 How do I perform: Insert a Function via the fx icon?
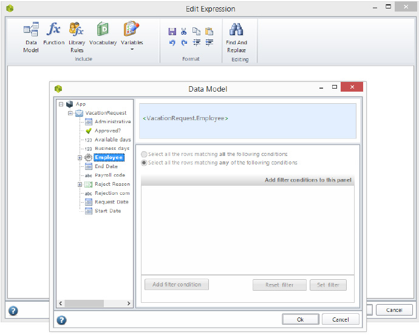[x=53, y=33]
